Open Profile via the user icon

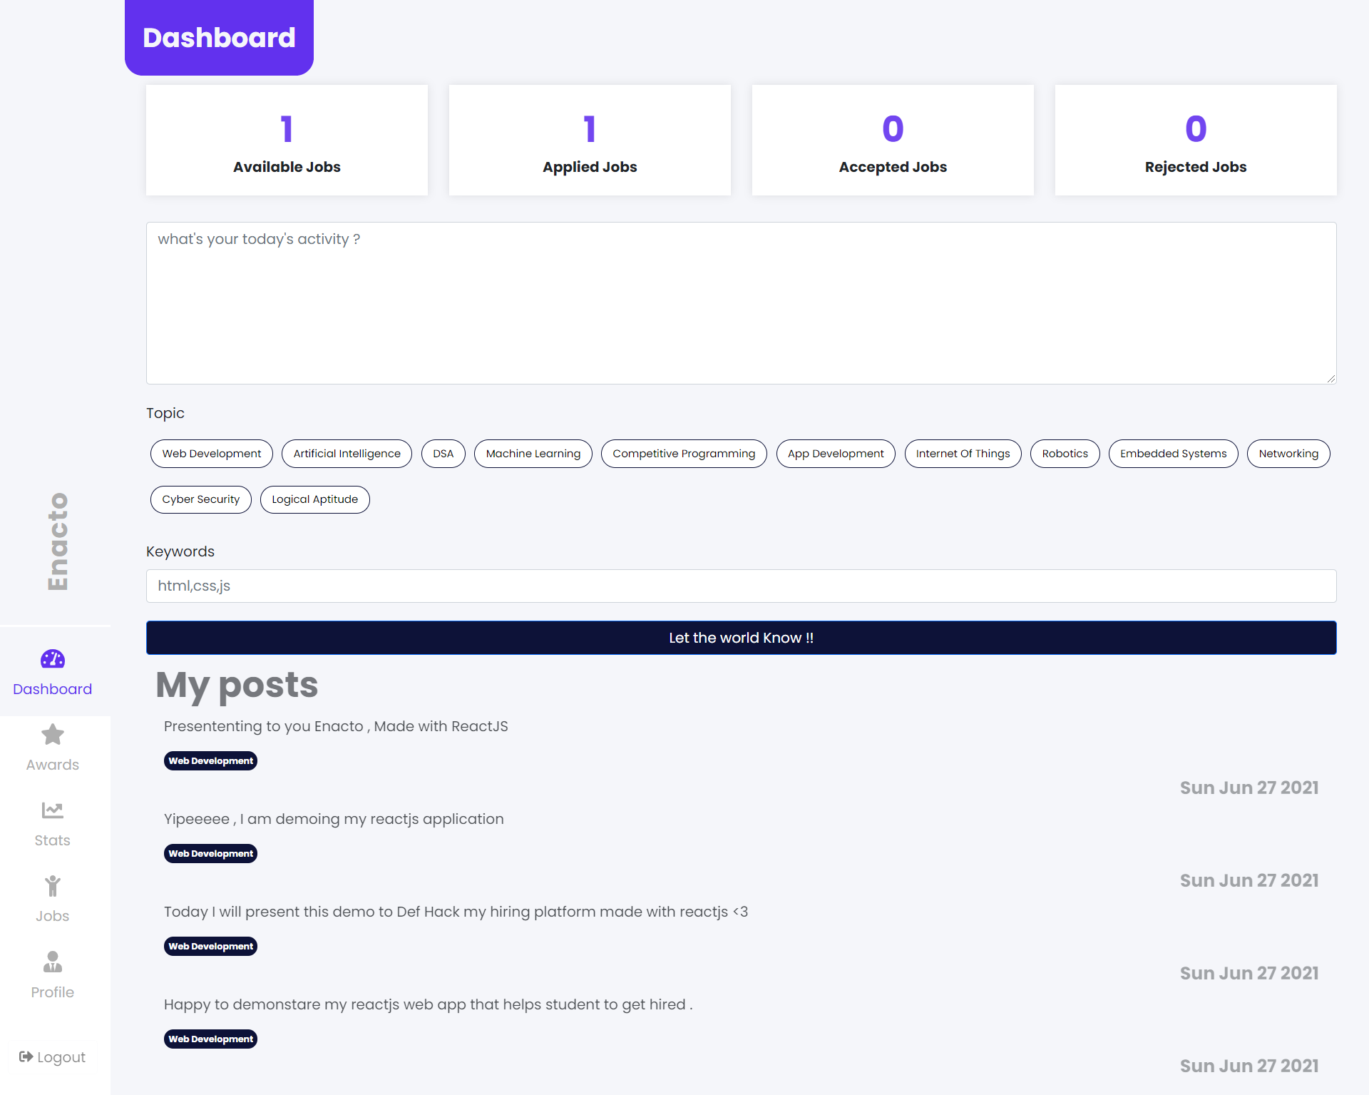53,962
